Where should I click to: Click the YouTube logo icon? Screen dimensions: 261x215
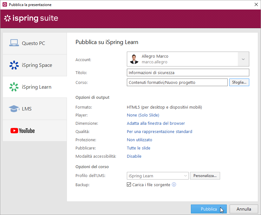coord(23,131)
